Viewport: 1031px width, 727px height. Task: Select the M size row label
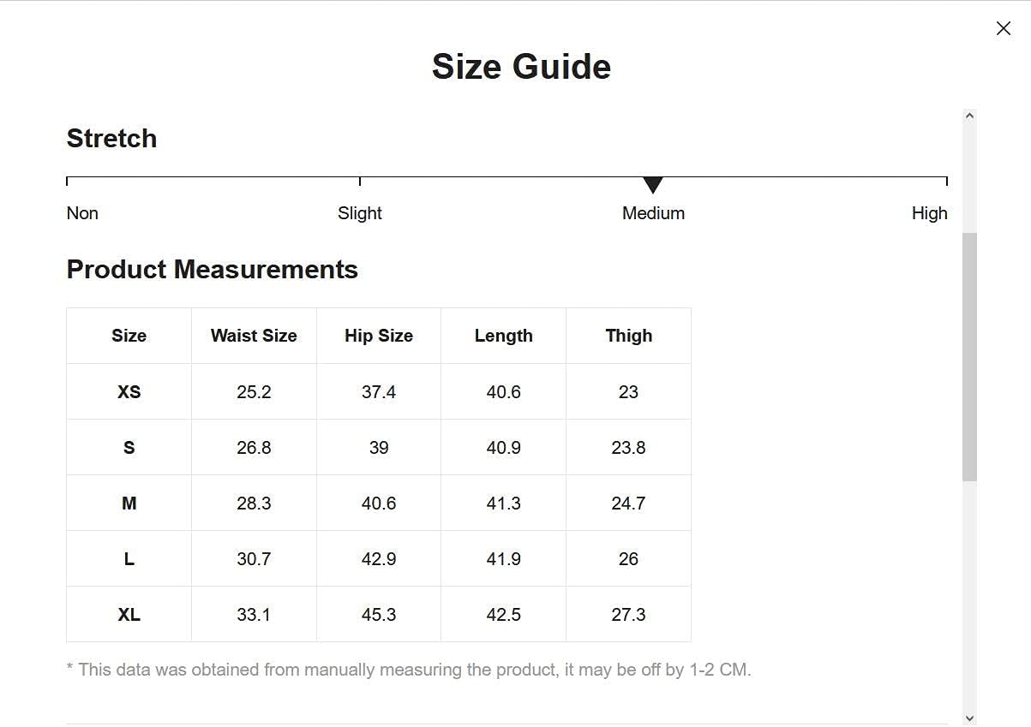coord(129,504)
